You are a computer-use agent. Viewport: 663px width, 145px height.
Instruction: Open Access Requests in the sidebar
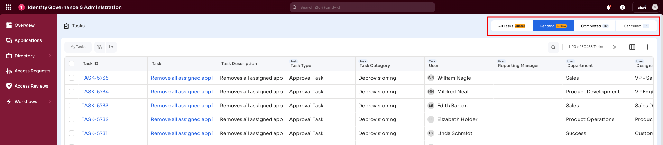(33, 71)
